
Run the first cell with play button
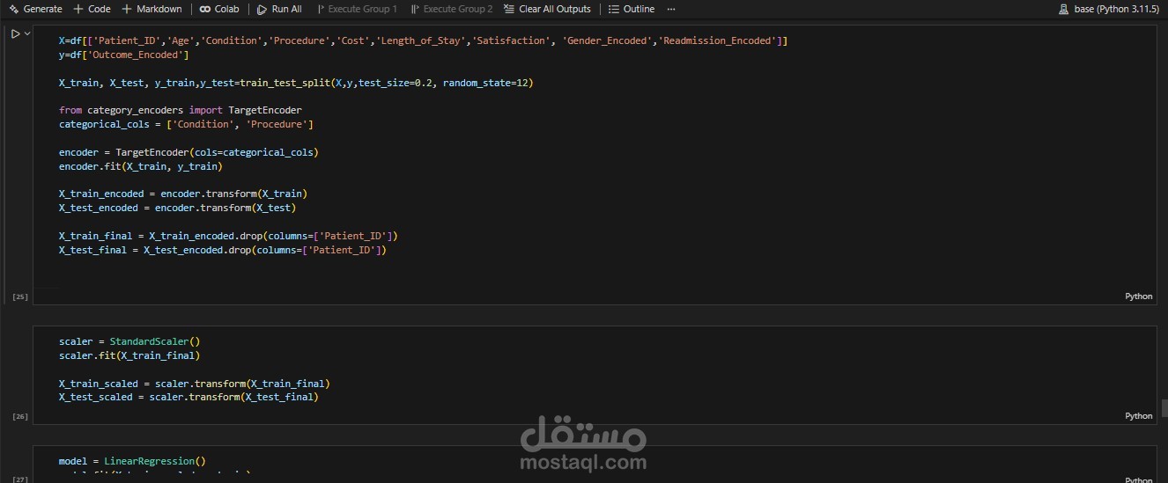click(x=15, y=33)
